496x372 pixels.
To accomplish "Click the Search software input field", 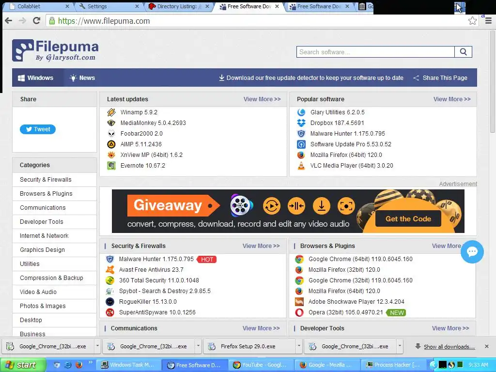I will pyautogui.click(x=375, y=52).
